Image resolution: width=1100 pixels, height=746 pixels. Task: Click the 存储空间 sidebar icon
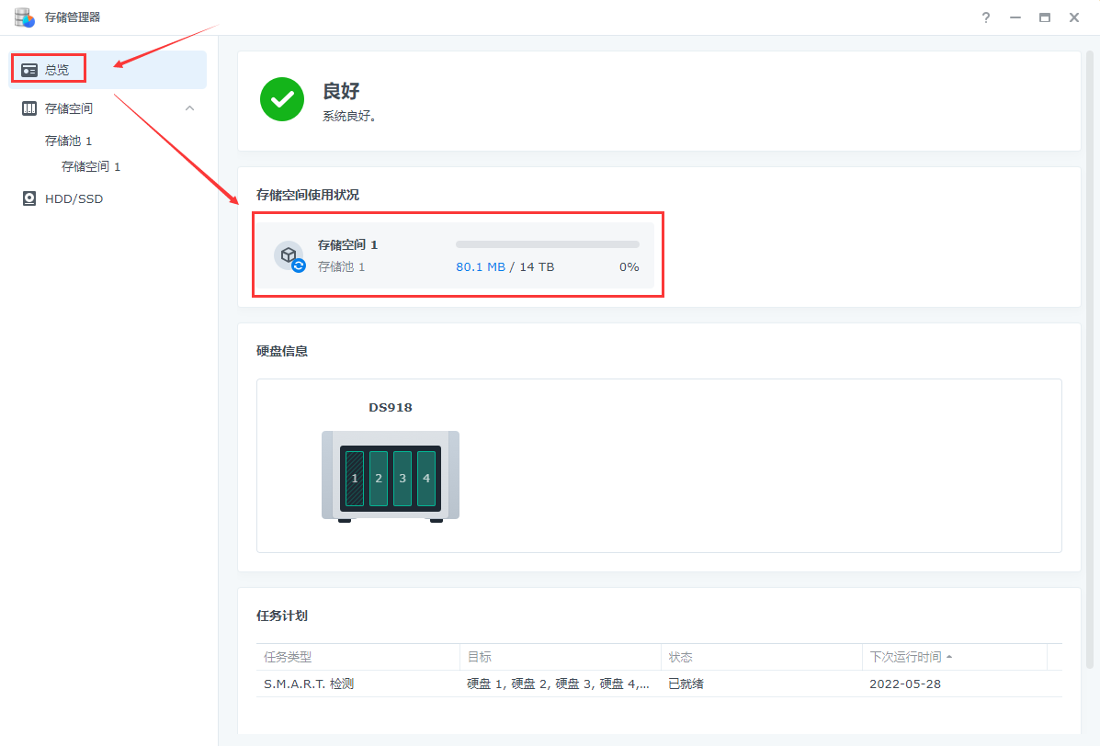[x=29, y=108]
